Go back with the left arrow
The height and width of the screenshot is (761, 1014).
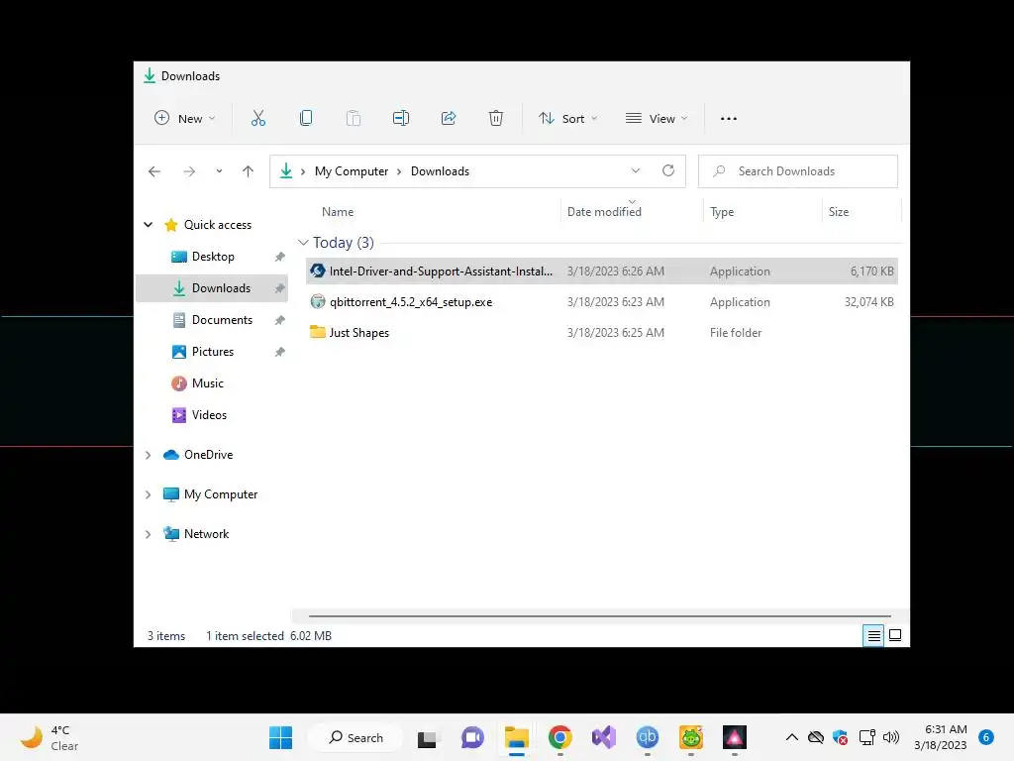click(154, 171)
